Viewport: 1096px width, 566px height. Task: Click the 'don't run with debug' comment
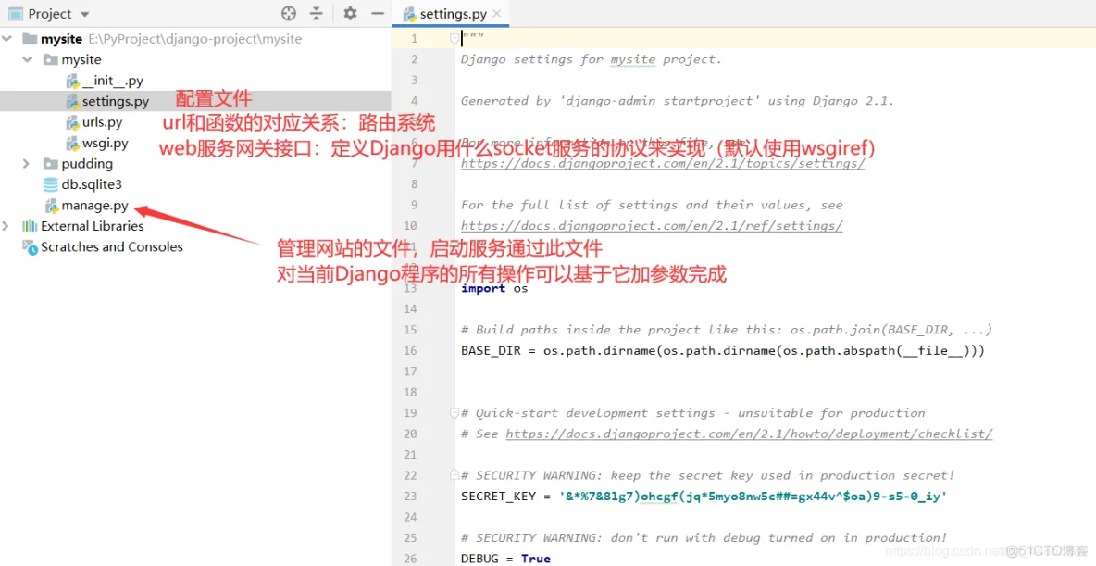(704, 537)
